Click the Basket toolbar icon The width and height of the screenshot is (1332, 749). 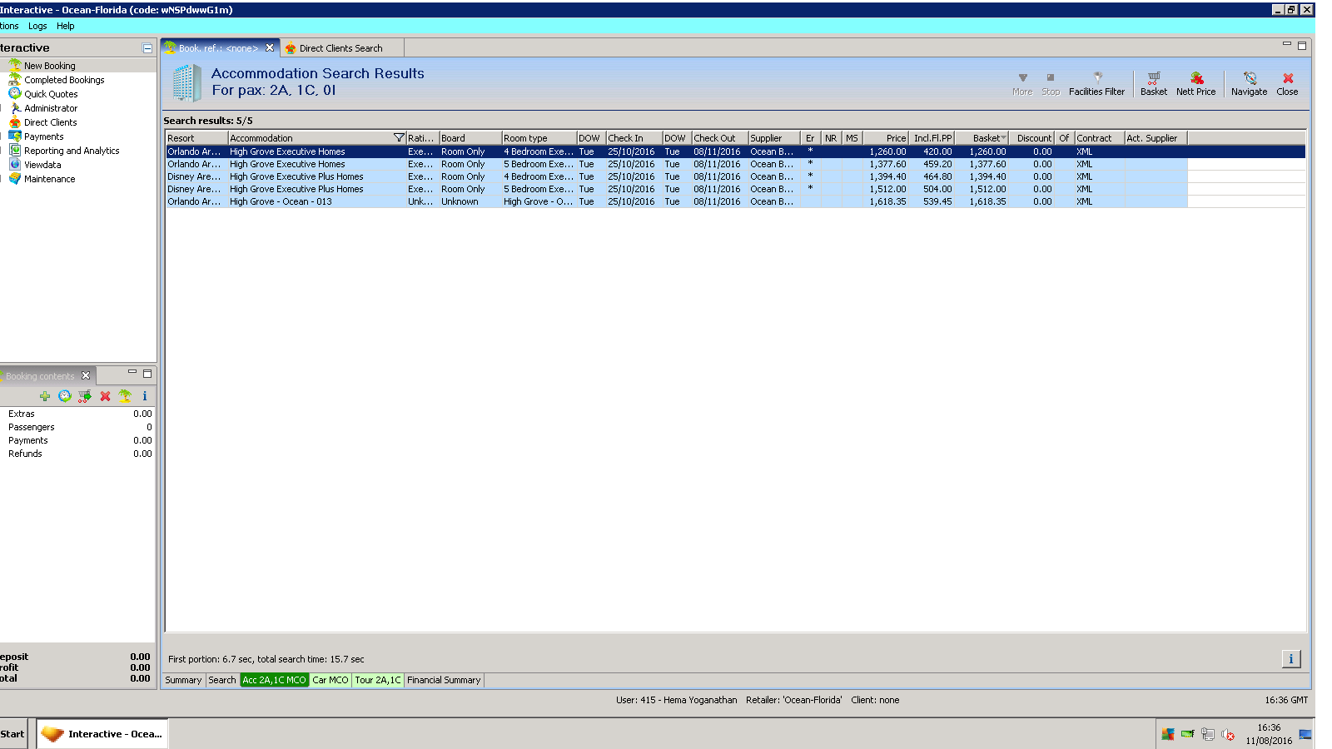point(1153,82)
